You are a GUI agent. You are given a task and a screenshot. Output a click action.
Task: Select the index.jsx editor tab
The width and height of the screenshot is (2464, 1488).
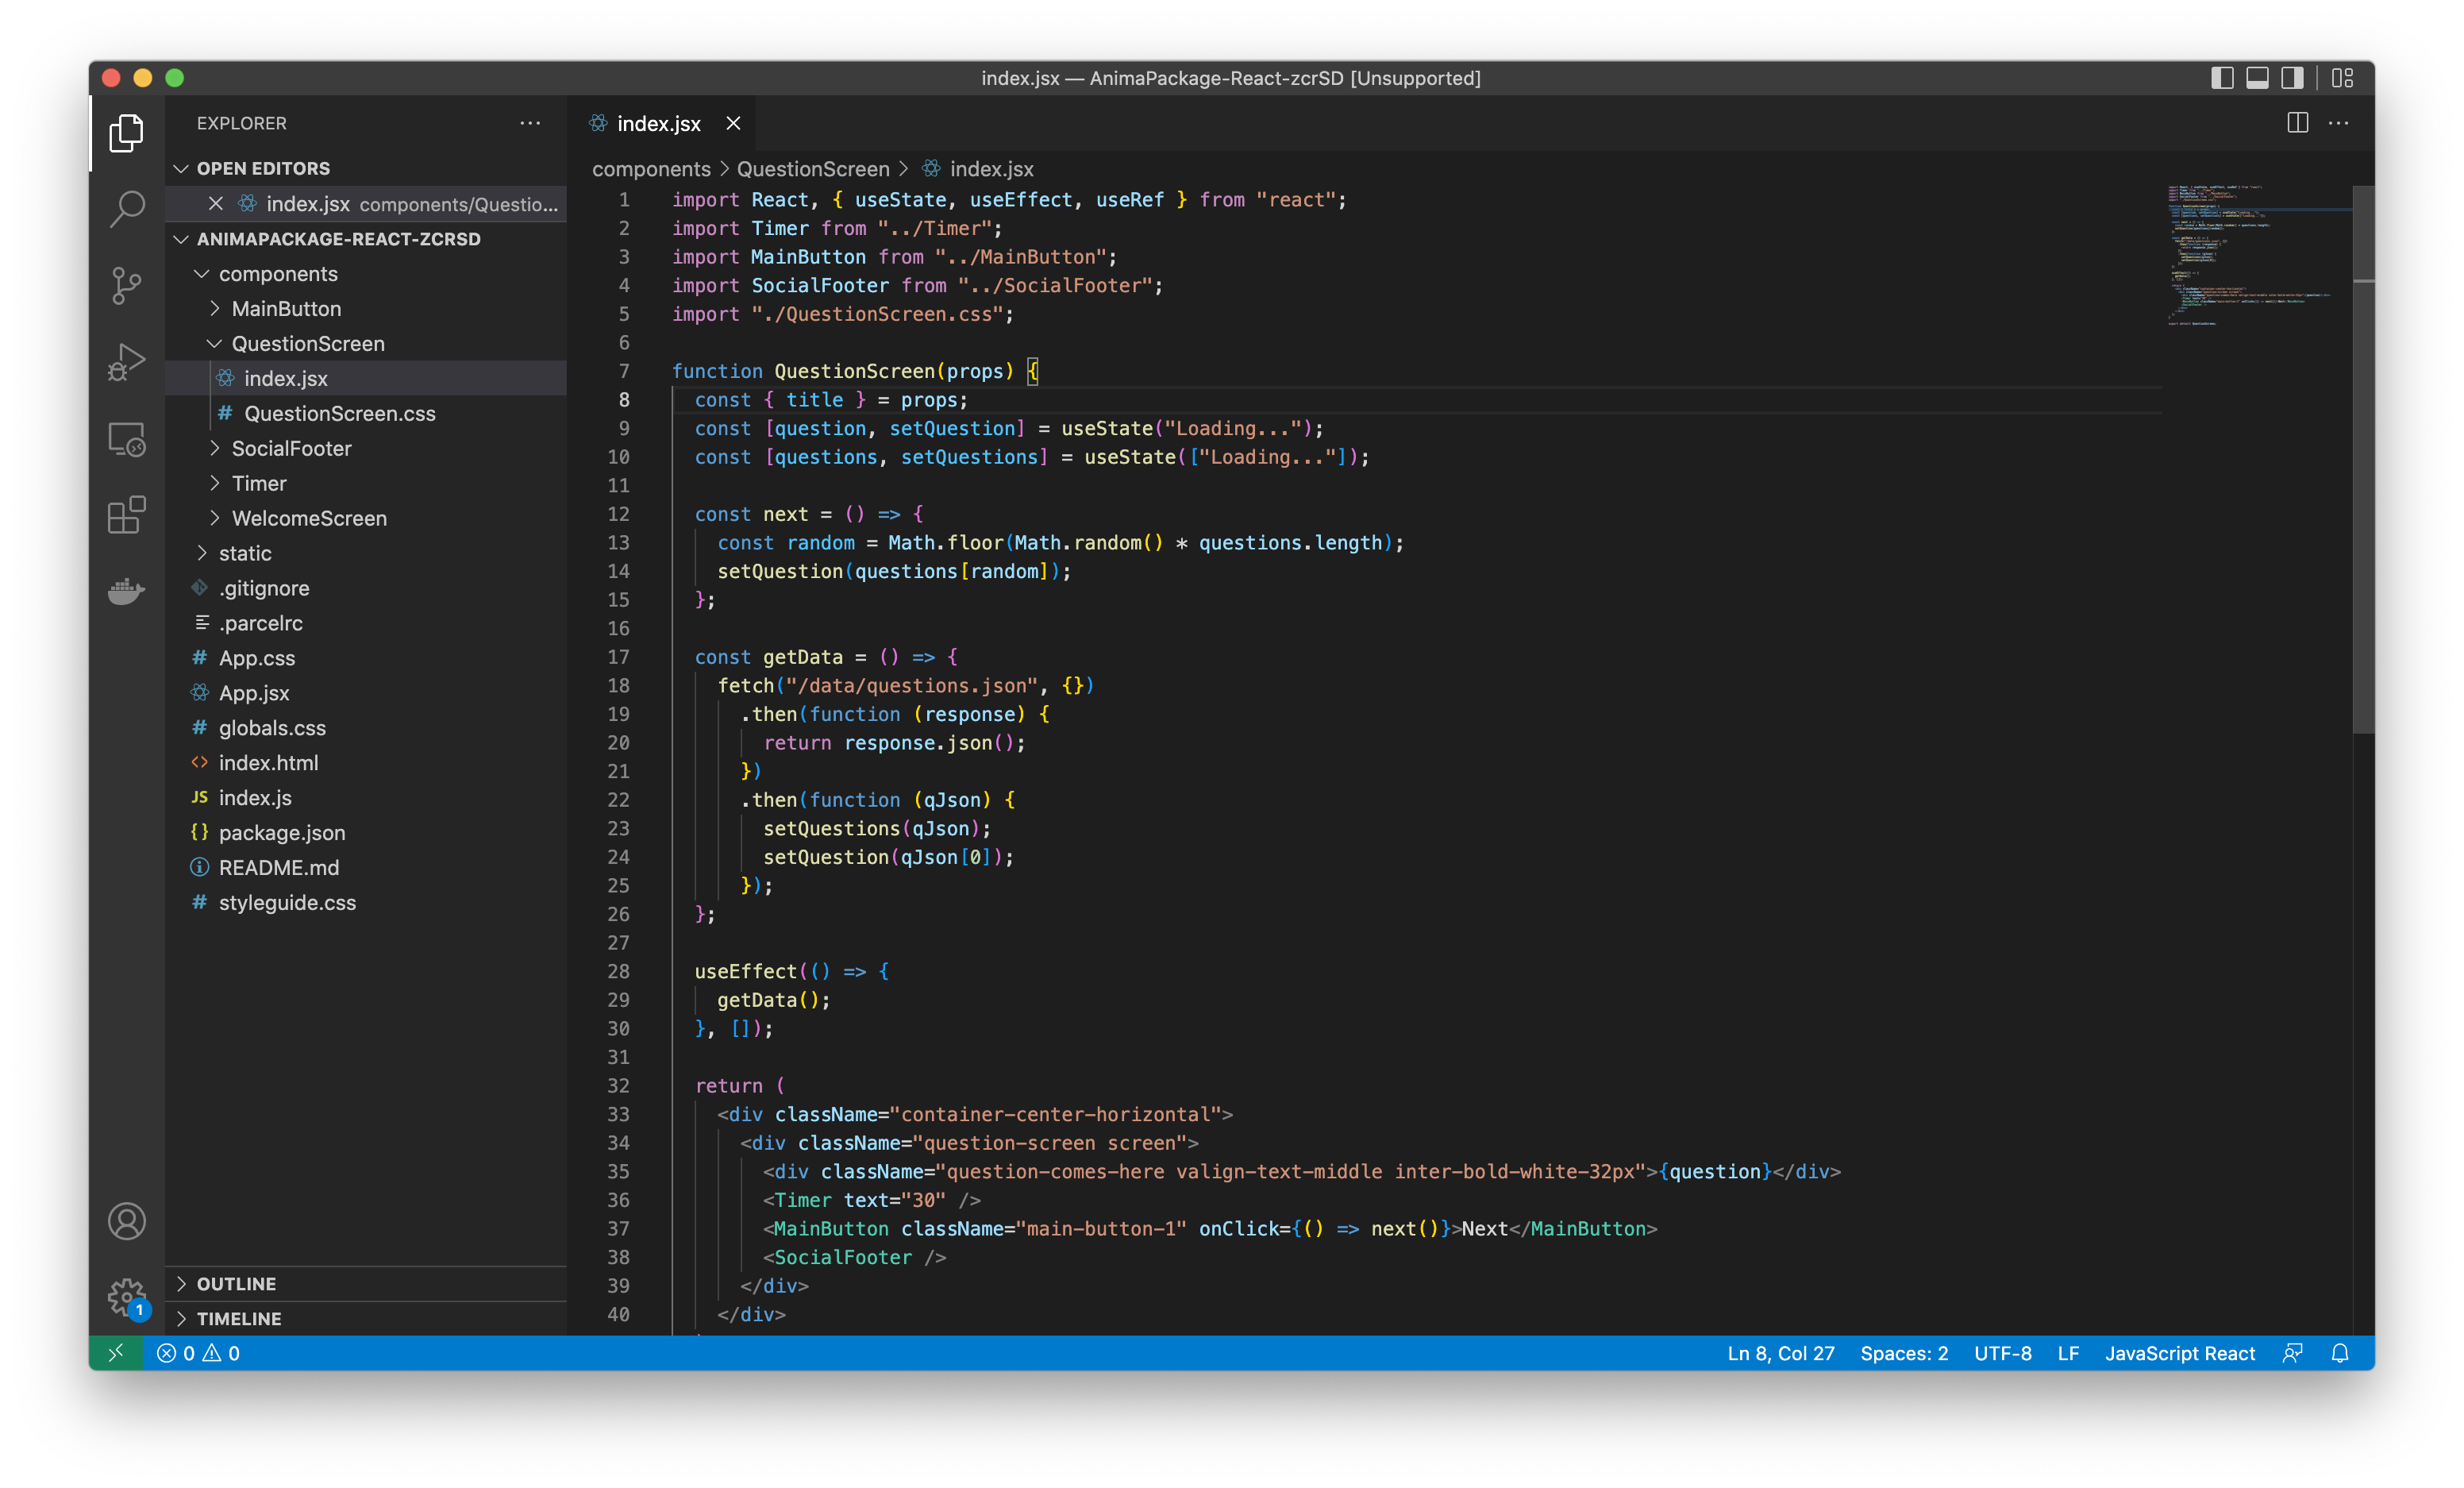658,123
